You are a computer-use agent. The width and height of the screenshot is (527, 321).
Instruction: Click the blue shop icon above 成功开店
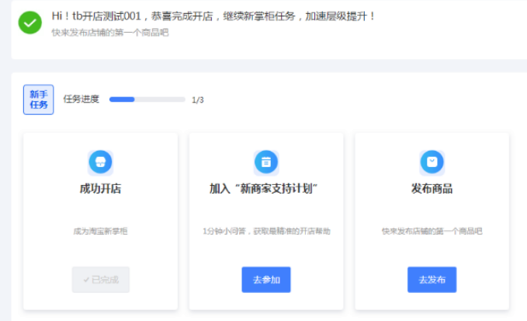100,162
